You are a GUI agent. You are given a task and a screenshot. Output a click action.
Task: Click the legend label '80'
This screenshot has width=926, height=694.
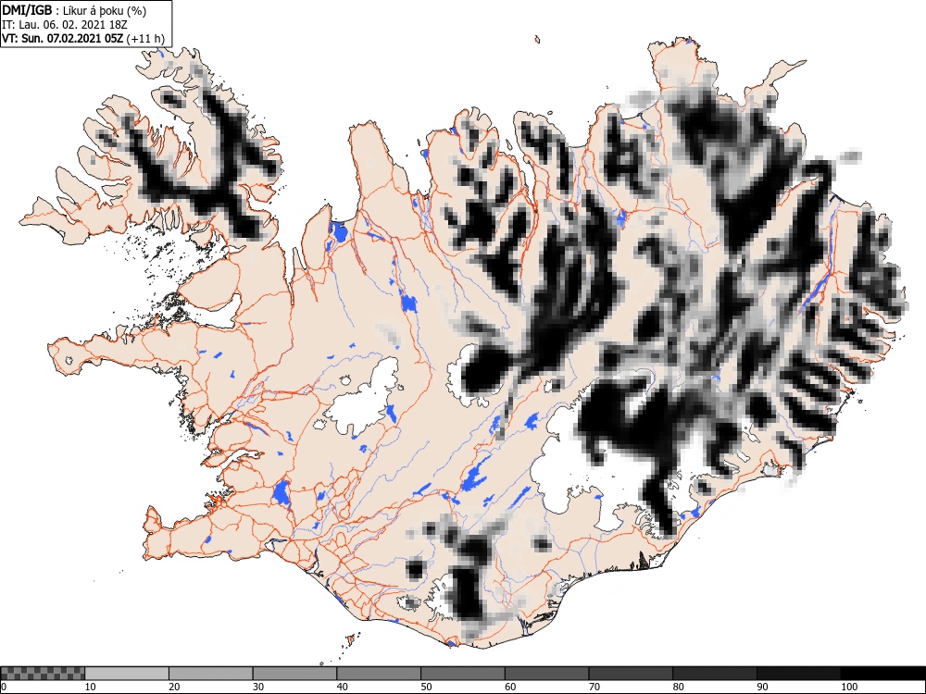point(678,687)
